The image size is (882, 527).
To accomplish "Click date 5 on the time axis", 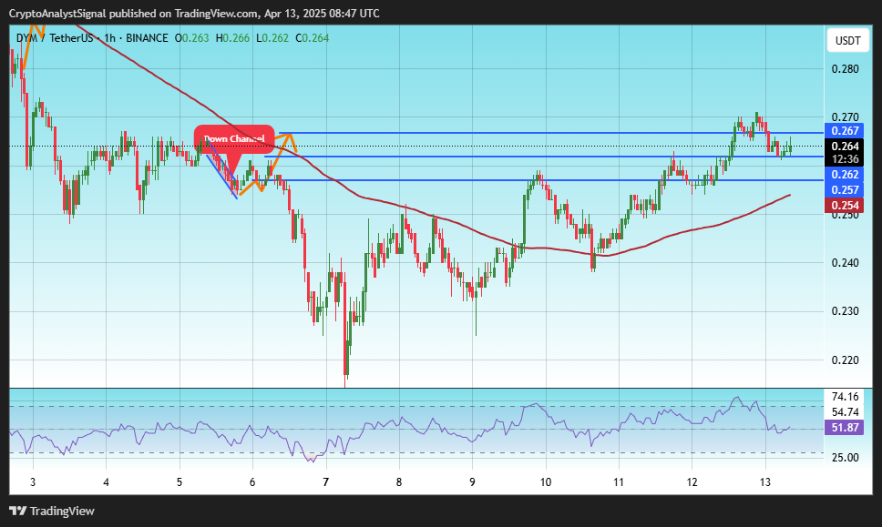I will 179,481.
